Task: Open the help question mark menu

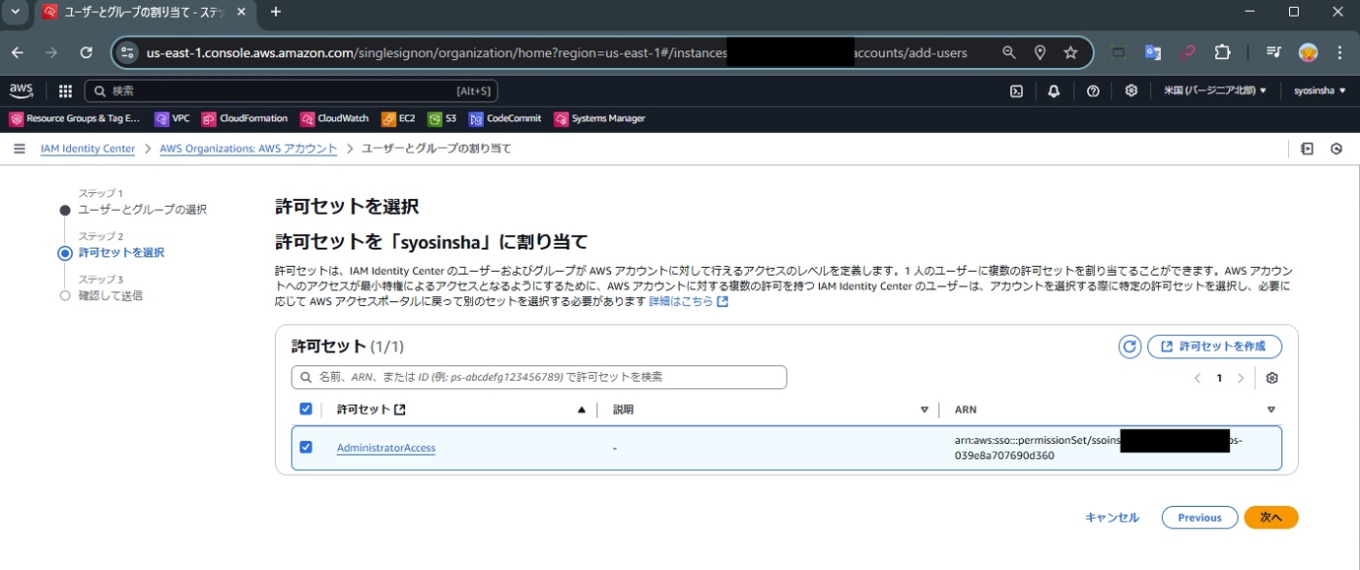Action: [1093, 91]
